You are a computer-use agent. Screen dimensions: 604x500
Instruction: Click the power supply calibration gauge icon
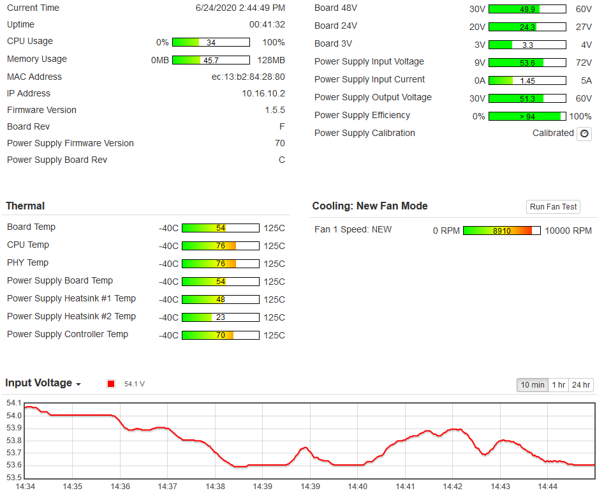[x=584, y=133]
